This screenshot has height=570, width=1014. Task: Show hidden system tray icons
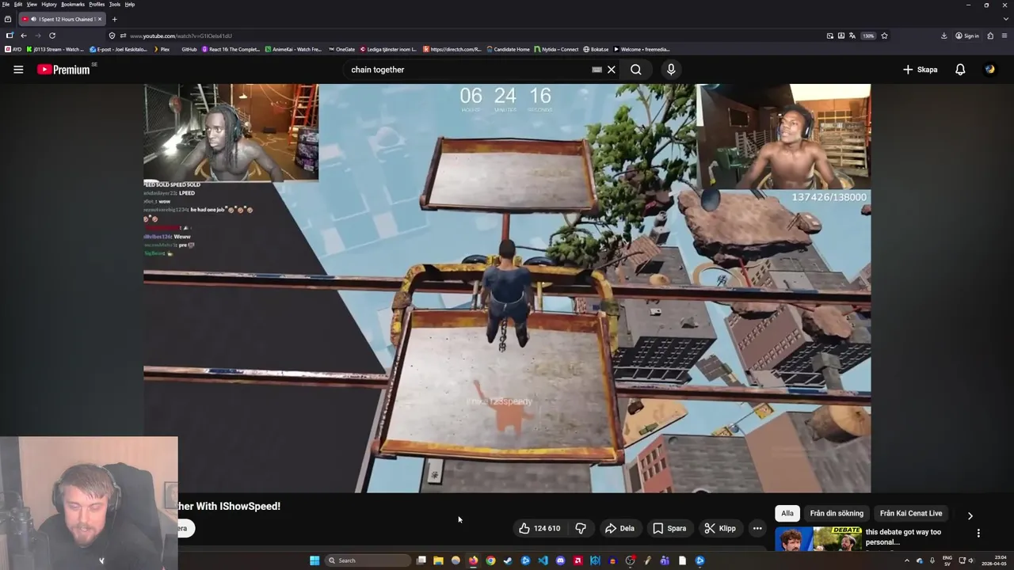click(x=907, y=560)
